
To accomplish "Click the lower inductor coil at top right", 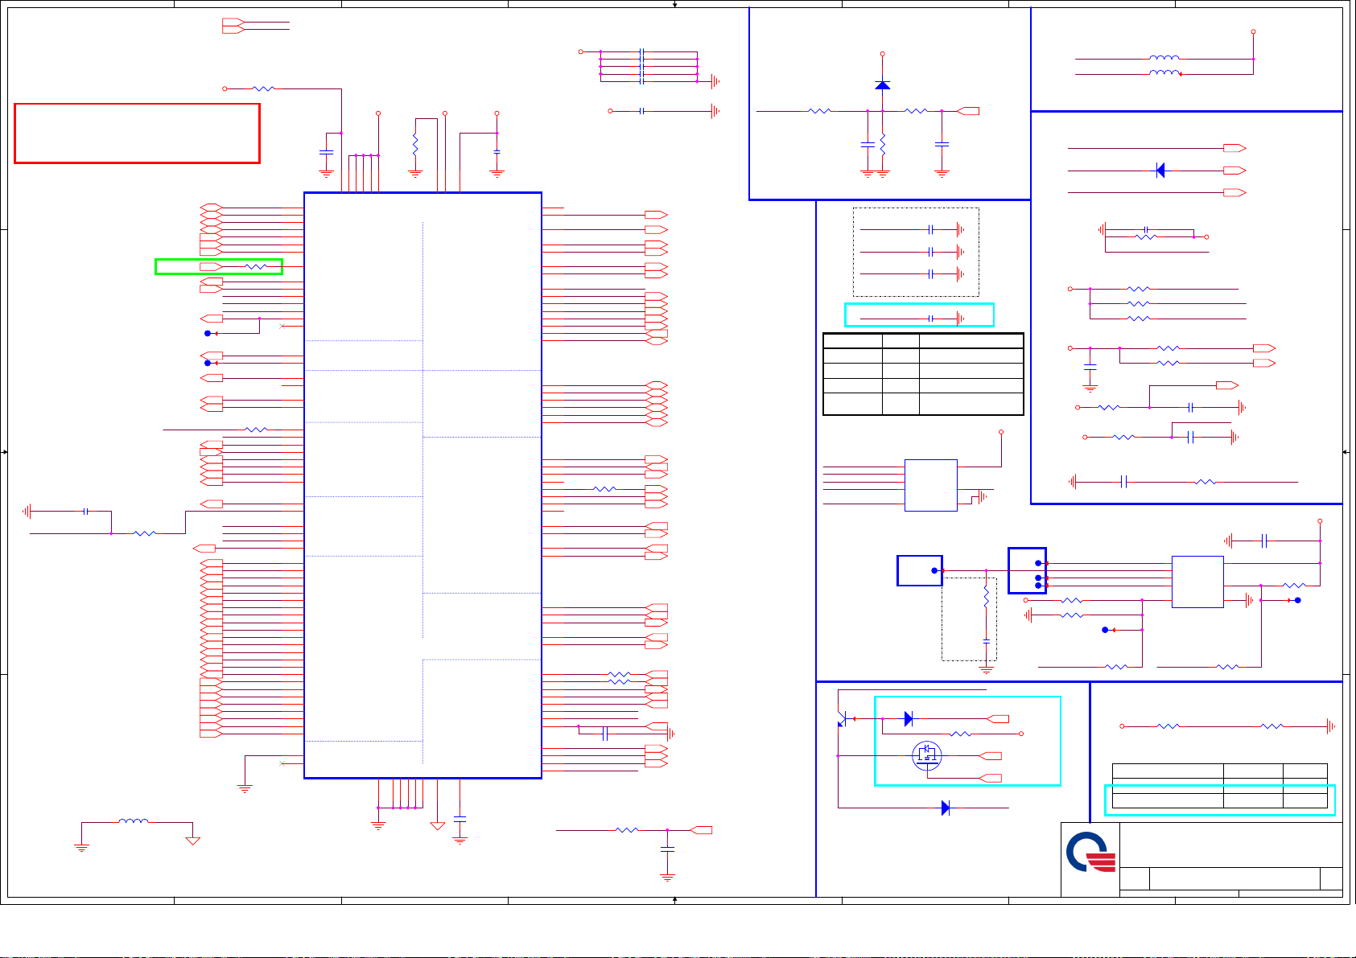I will tap(1164, 73).
